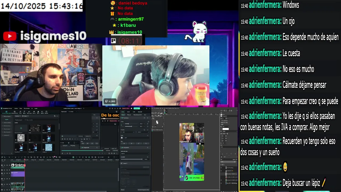The image size is (341, 192).
Task: Open the Archivo menu in Filmora
Action: (16, 108)
